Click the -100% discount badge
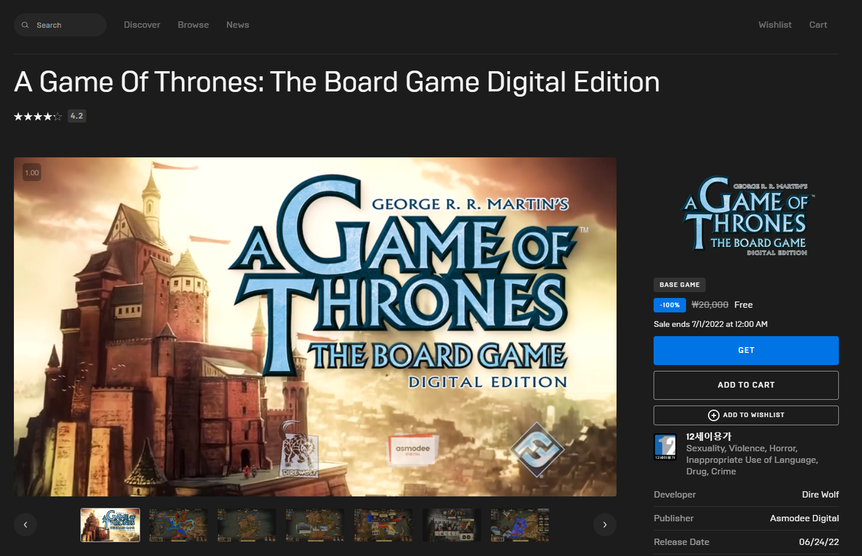 coord(670,305)
